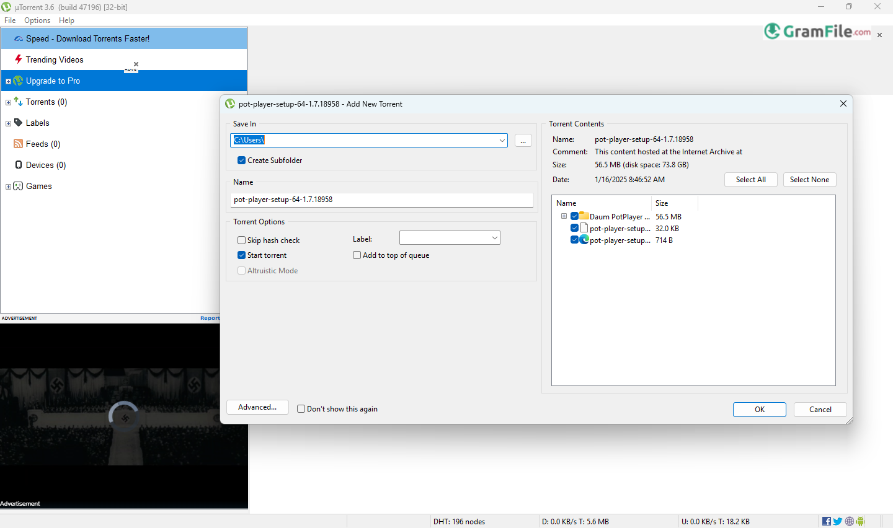Viewport: 893px width, 528px height.
Task: Click upload speed U: 0.0 KB/s status
Action: coord(716,522)
